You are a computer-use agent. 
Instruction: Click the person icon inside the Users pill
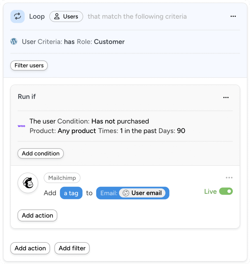pyautogui.click(x=57, y=16)
